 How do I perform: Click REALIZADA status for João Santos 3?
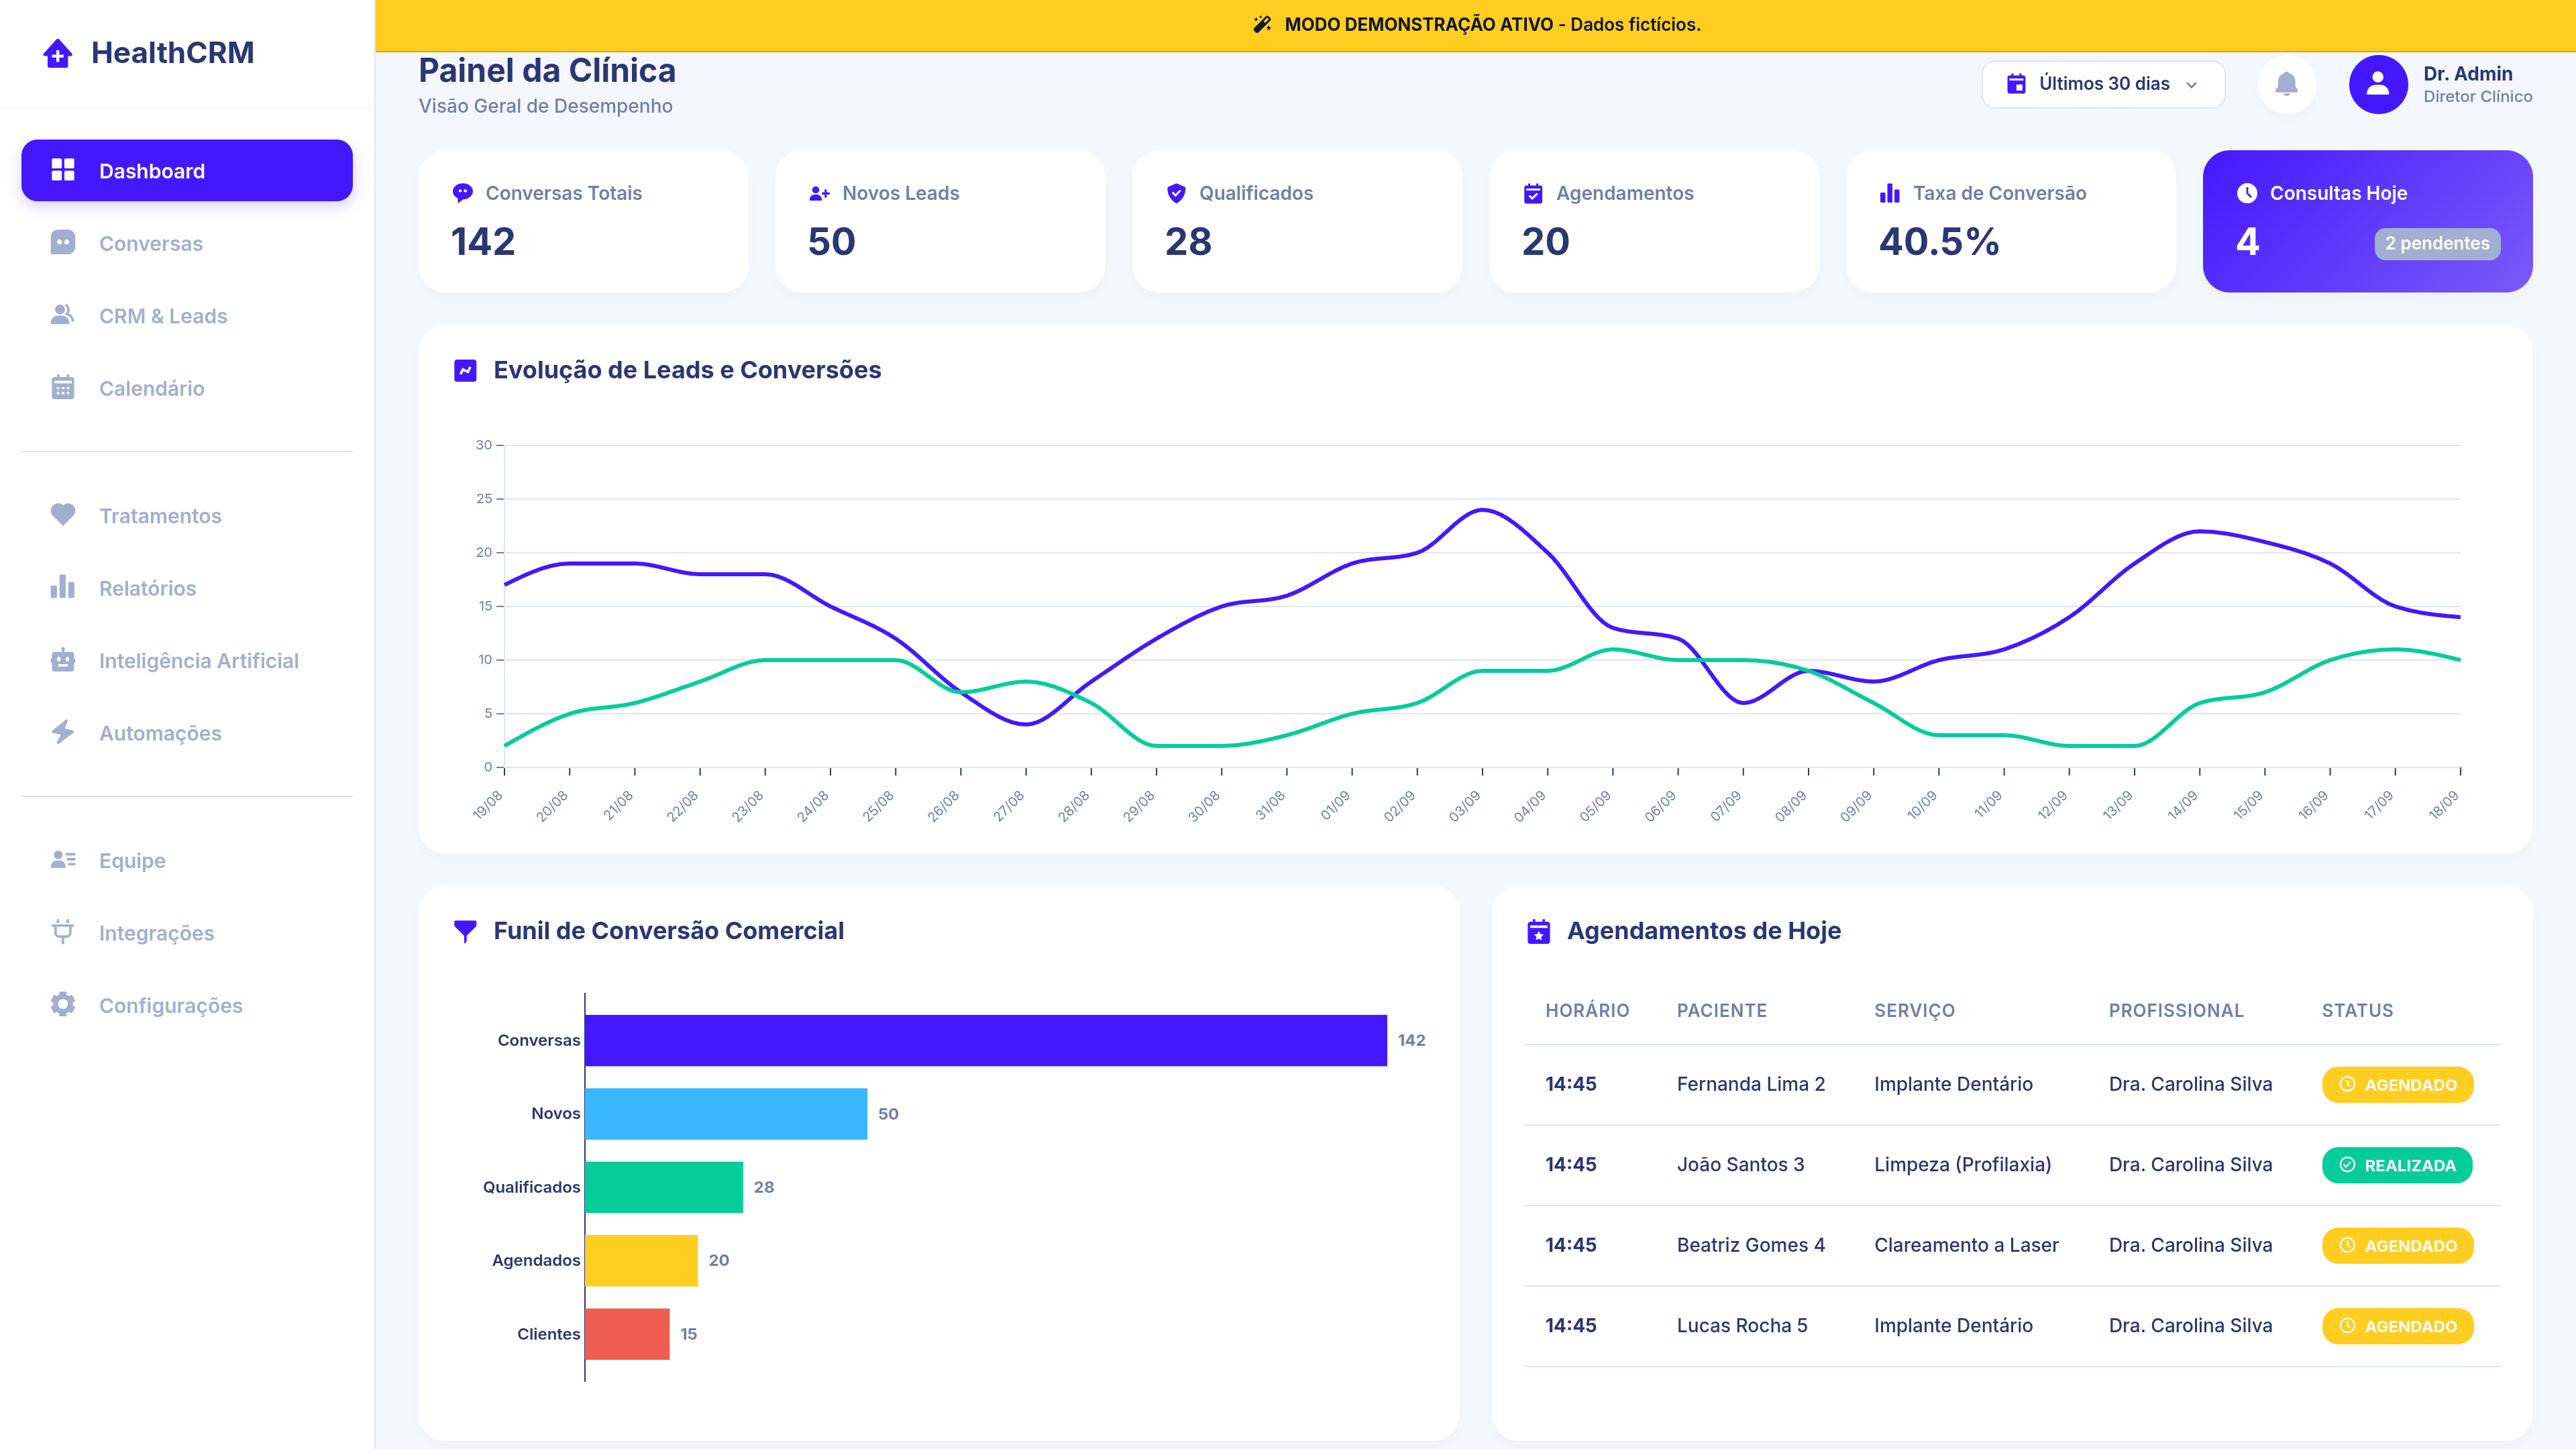point(2396,1165)
